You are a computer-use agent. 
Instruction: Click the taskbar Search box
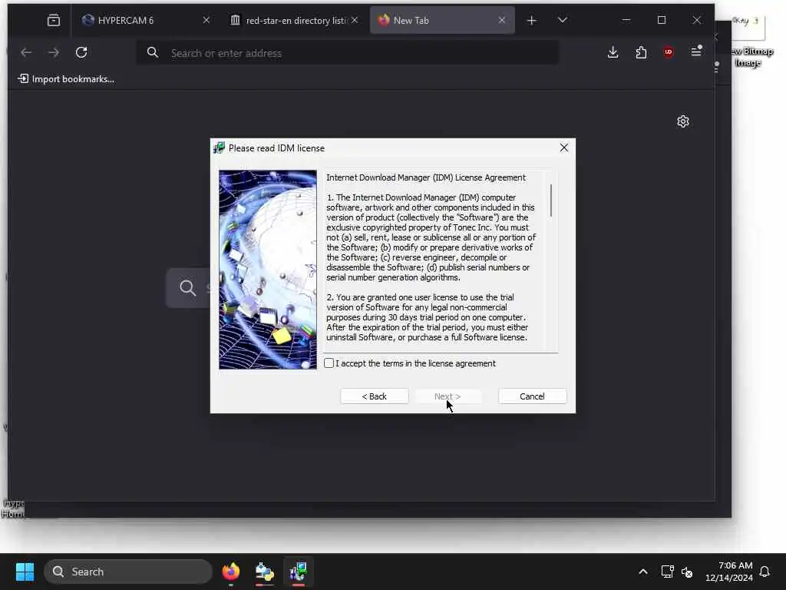pos(128,572)
